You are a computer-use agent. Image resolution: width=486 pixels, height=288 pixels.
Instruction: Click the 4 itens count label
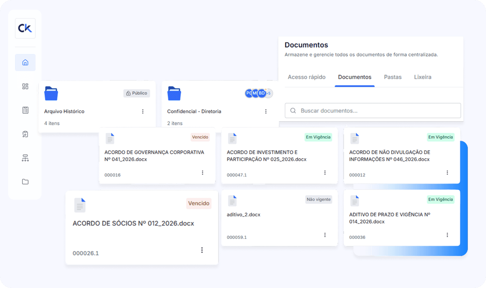(52, 123)
